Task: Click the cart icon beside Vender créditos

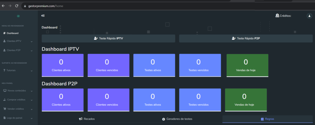Action: (x=5, y=109)
